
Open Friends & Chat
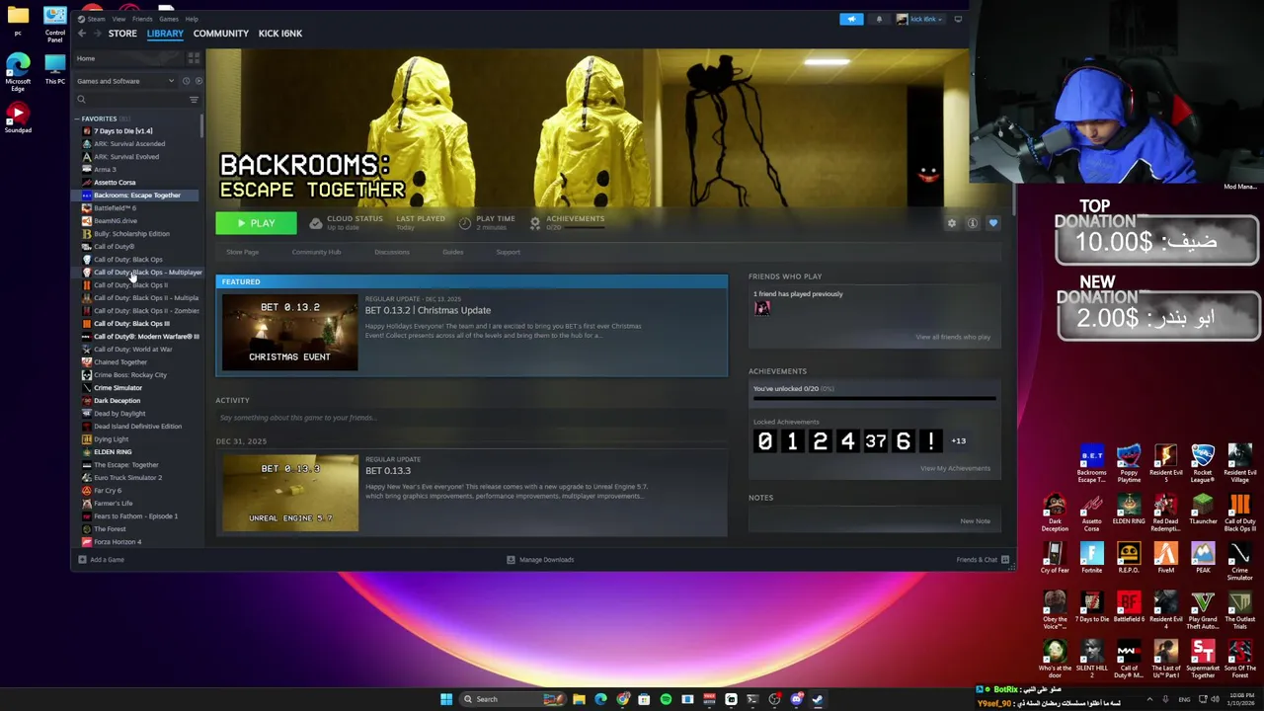click(983, 560)
